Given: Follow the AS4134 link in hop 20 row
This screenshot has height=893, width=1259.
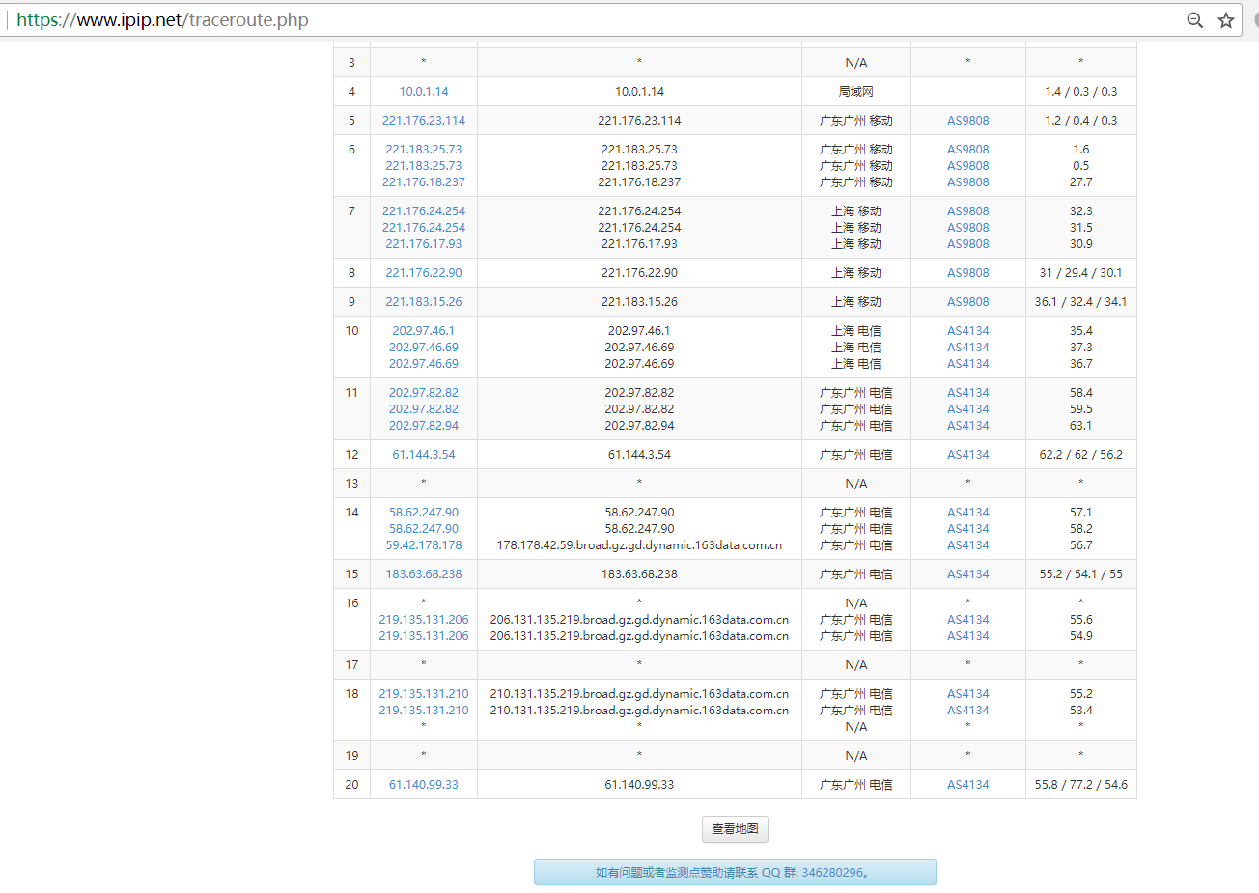Looking at the screenshot, I should click(968, 785).
